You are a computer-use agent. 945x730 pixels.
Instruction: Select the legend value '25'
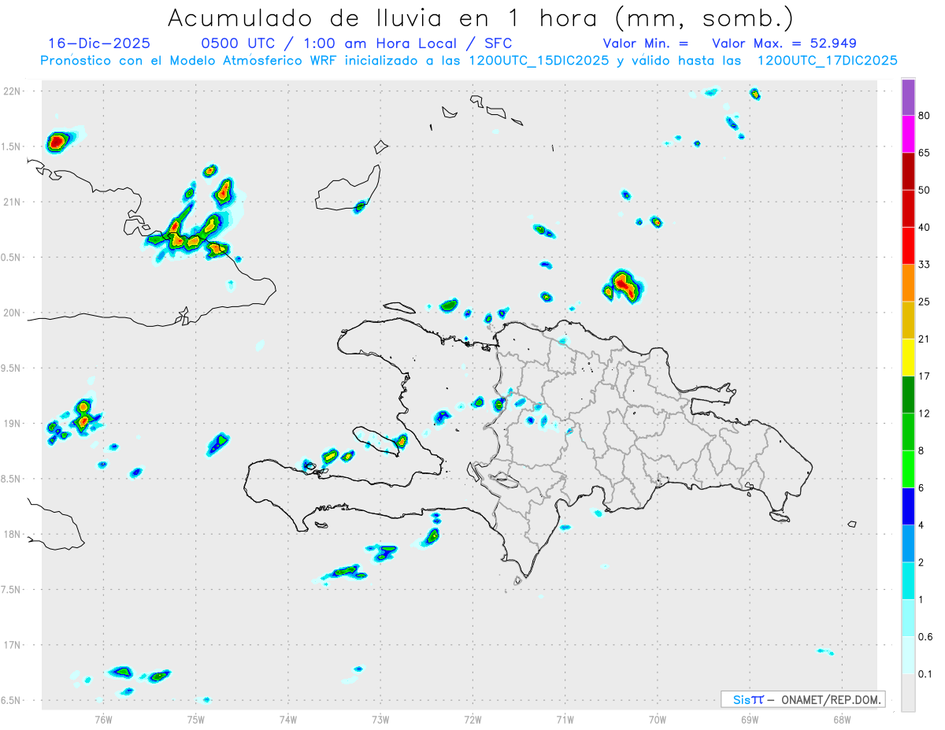[x=925, y=302]
